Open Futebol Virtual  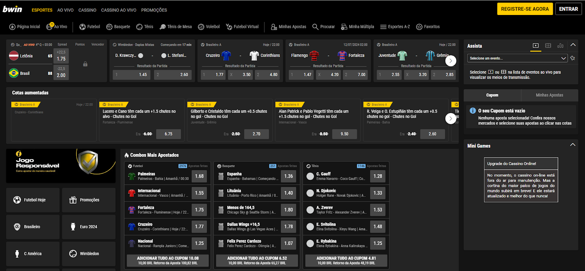[x=242, y=27]
